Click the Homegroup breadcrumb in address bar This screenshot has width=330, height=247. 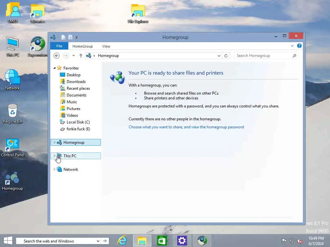tap(108, 56)
